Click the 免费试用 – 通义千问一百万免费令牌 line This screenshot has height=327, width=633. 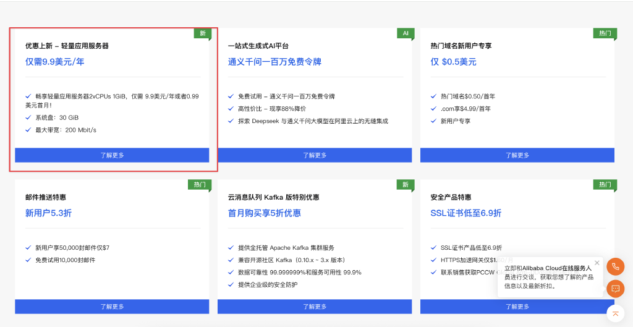point(287,96)
